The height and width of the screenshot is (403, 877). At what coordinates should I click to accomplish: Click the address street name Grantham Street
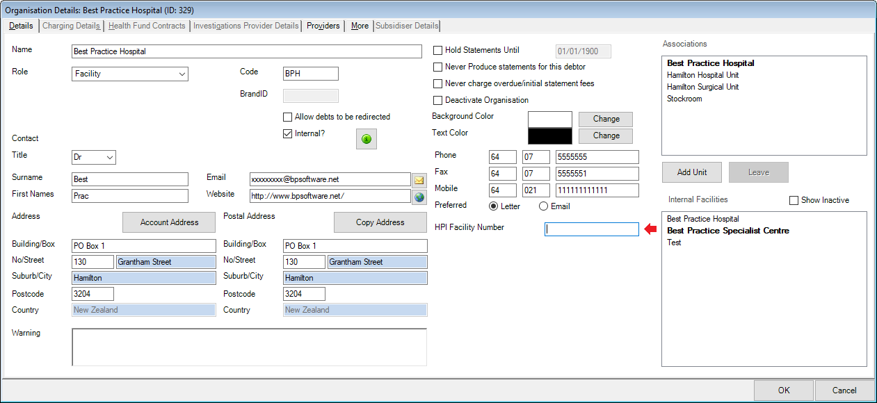166,262
